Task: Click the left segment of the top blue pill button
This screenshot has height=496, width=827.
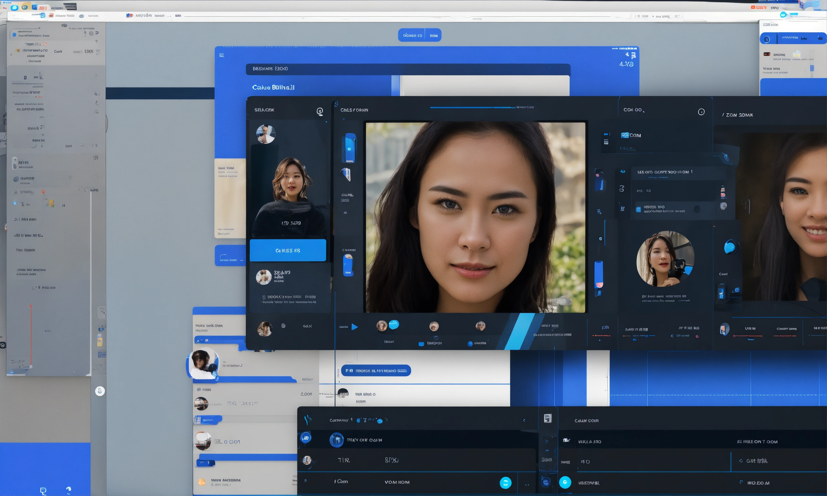Action: click(412, 35)
